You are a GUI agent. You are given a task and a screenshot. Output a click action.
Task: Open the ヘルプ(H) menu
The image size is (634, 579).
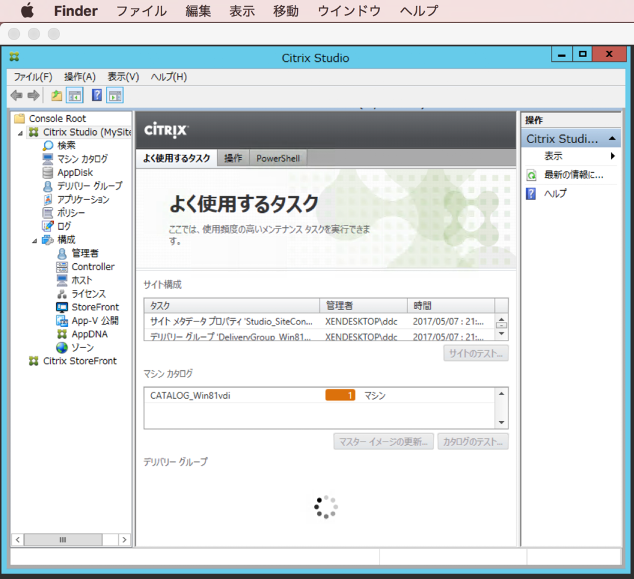pyautogui.click(x=169, y=77)
